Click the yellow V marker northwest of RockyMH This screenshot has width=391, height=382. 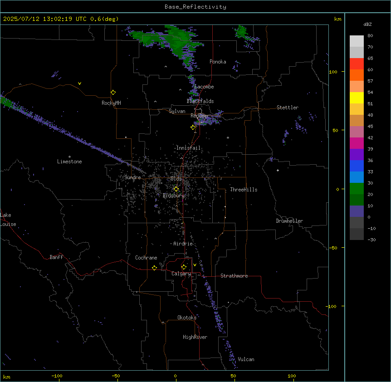tap(79, 83)
